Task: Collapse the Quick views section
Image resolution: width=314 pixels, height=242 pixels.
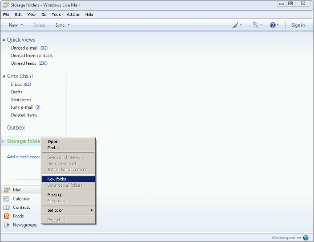Action: tap(3, 40)
